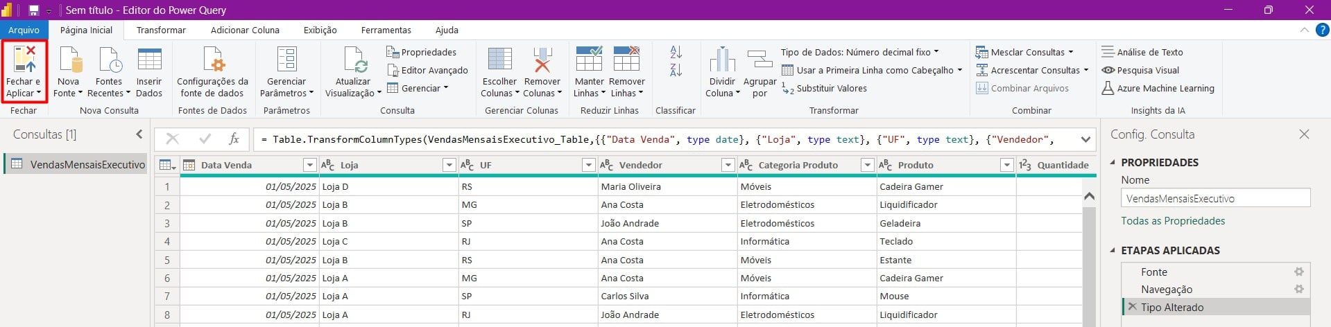The width and height of the screenshot is (1331, 327).
Task: Change data type icon of Data Venda column
Action: pyautogui.click(x=189, y=165)
